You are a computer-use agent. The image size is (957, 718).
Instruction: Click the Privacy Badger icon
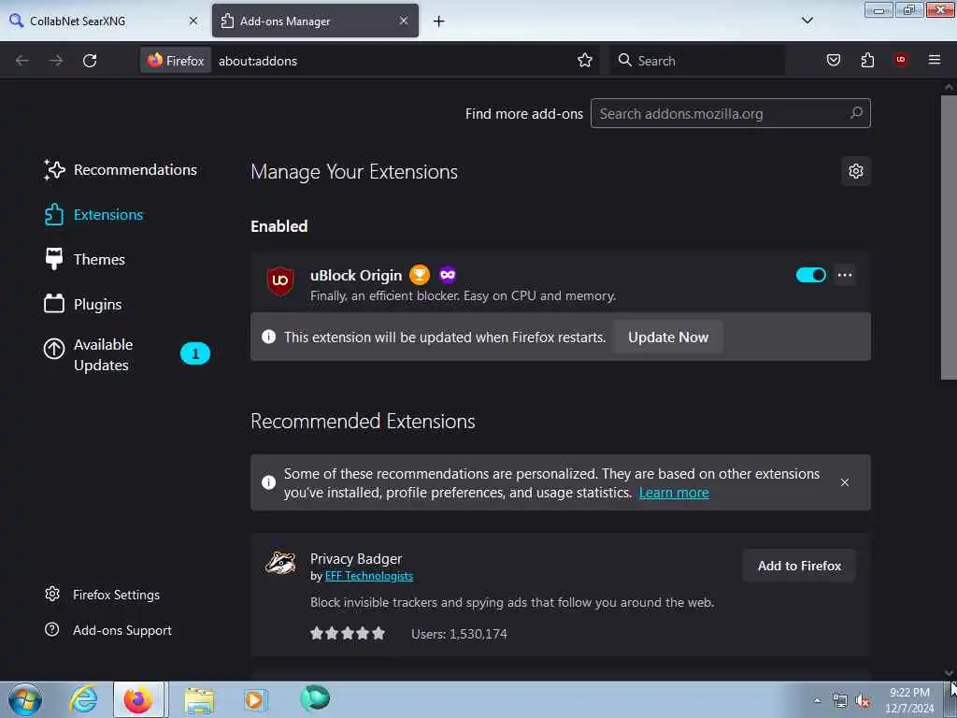click(x=280, y=563)
